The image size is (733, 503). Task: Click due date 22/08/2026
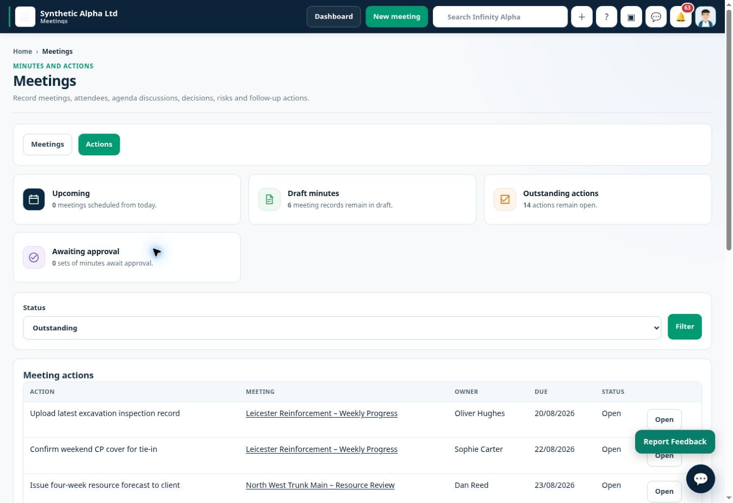click(x=555, y=449)
